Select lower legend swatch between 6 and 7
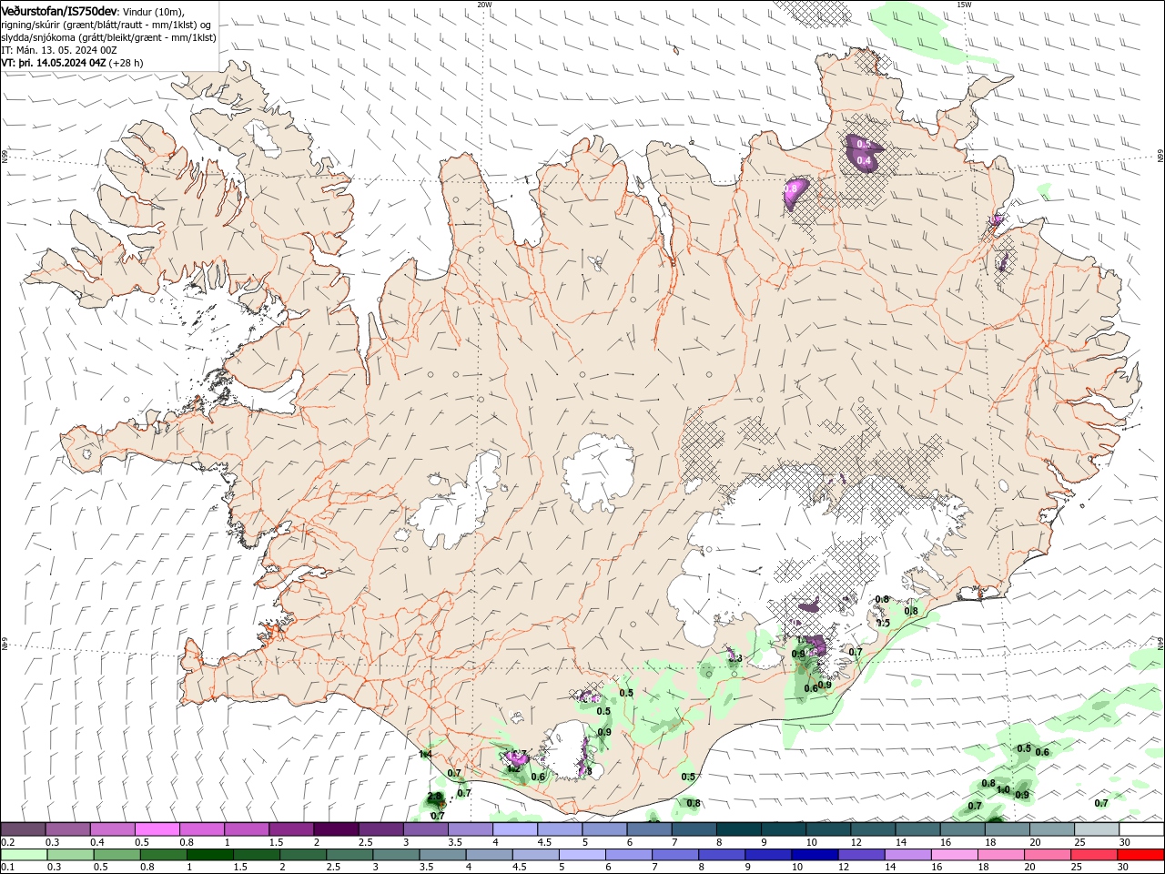This screenshot has height=874, width=1165. 629,855
